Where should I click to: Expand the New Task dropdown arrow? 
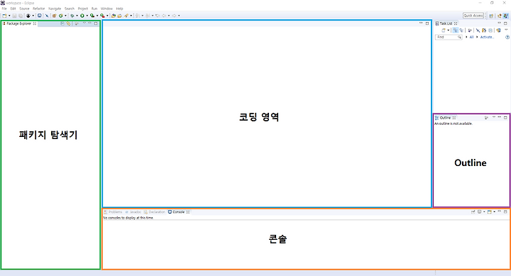coord(448,31)
